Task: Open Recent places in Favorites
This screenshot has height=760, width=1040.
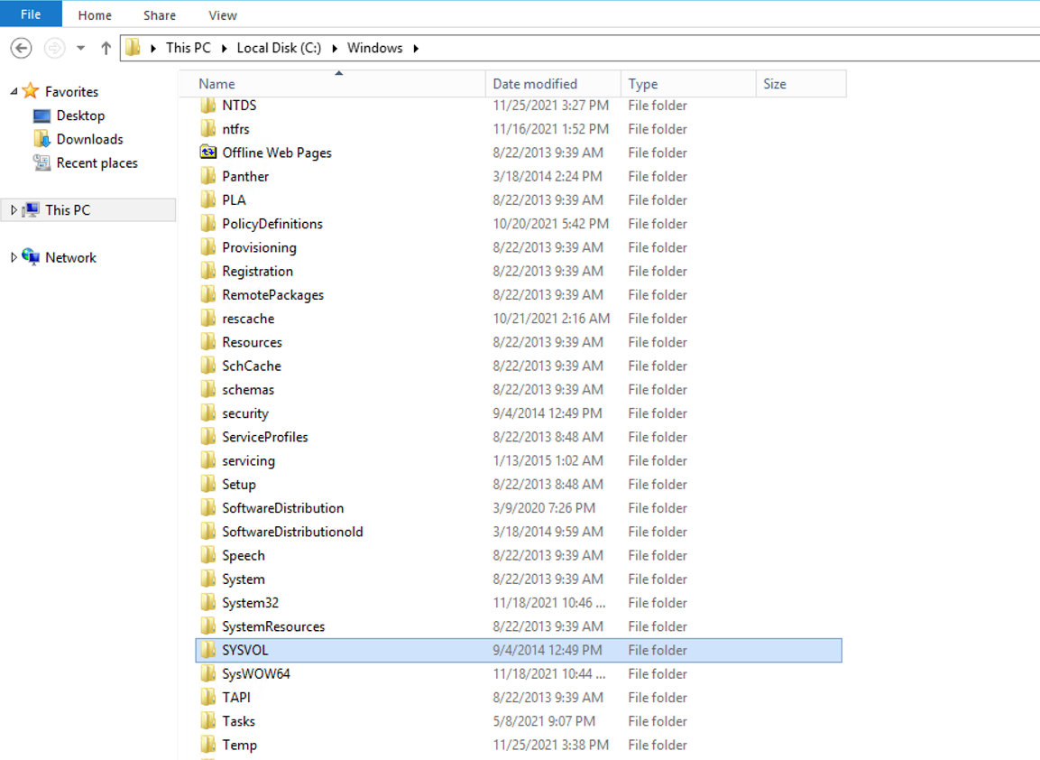Action: pos(97,163)
